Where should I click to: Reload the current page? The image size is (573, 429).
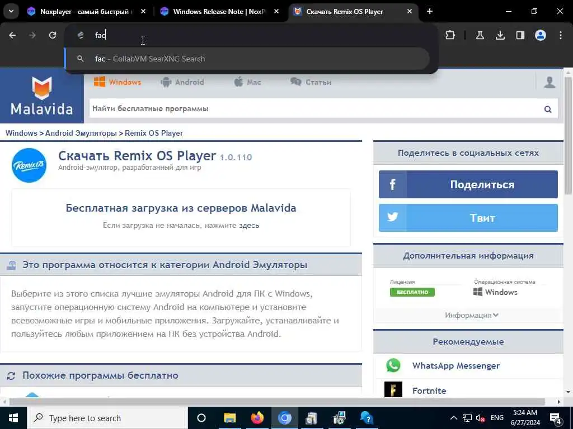tap(53, 35)
